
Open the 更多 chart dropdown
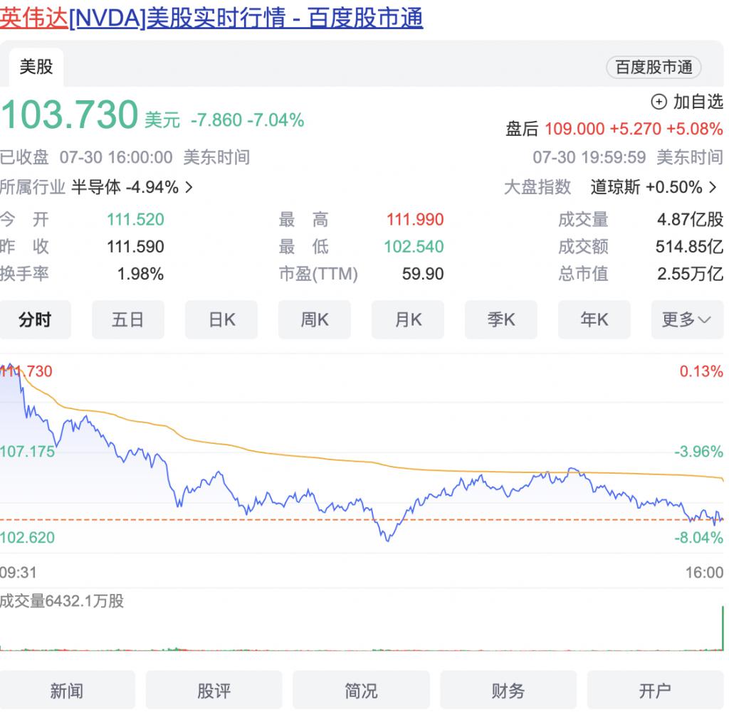(686, 320)
